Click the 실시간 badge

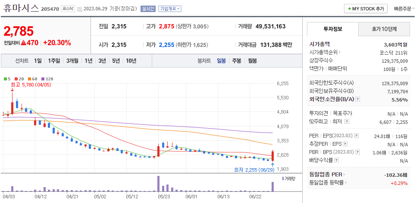148,9
